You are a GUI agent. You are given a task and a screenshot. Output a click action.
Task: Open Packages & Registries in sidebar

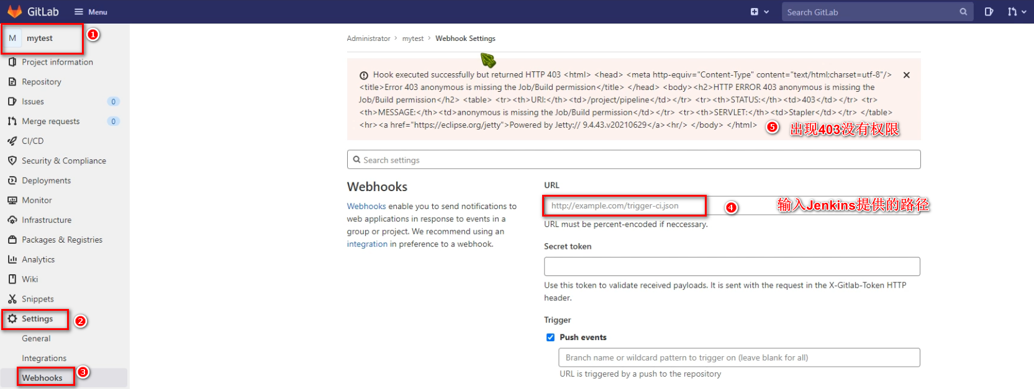coord(62,240)
